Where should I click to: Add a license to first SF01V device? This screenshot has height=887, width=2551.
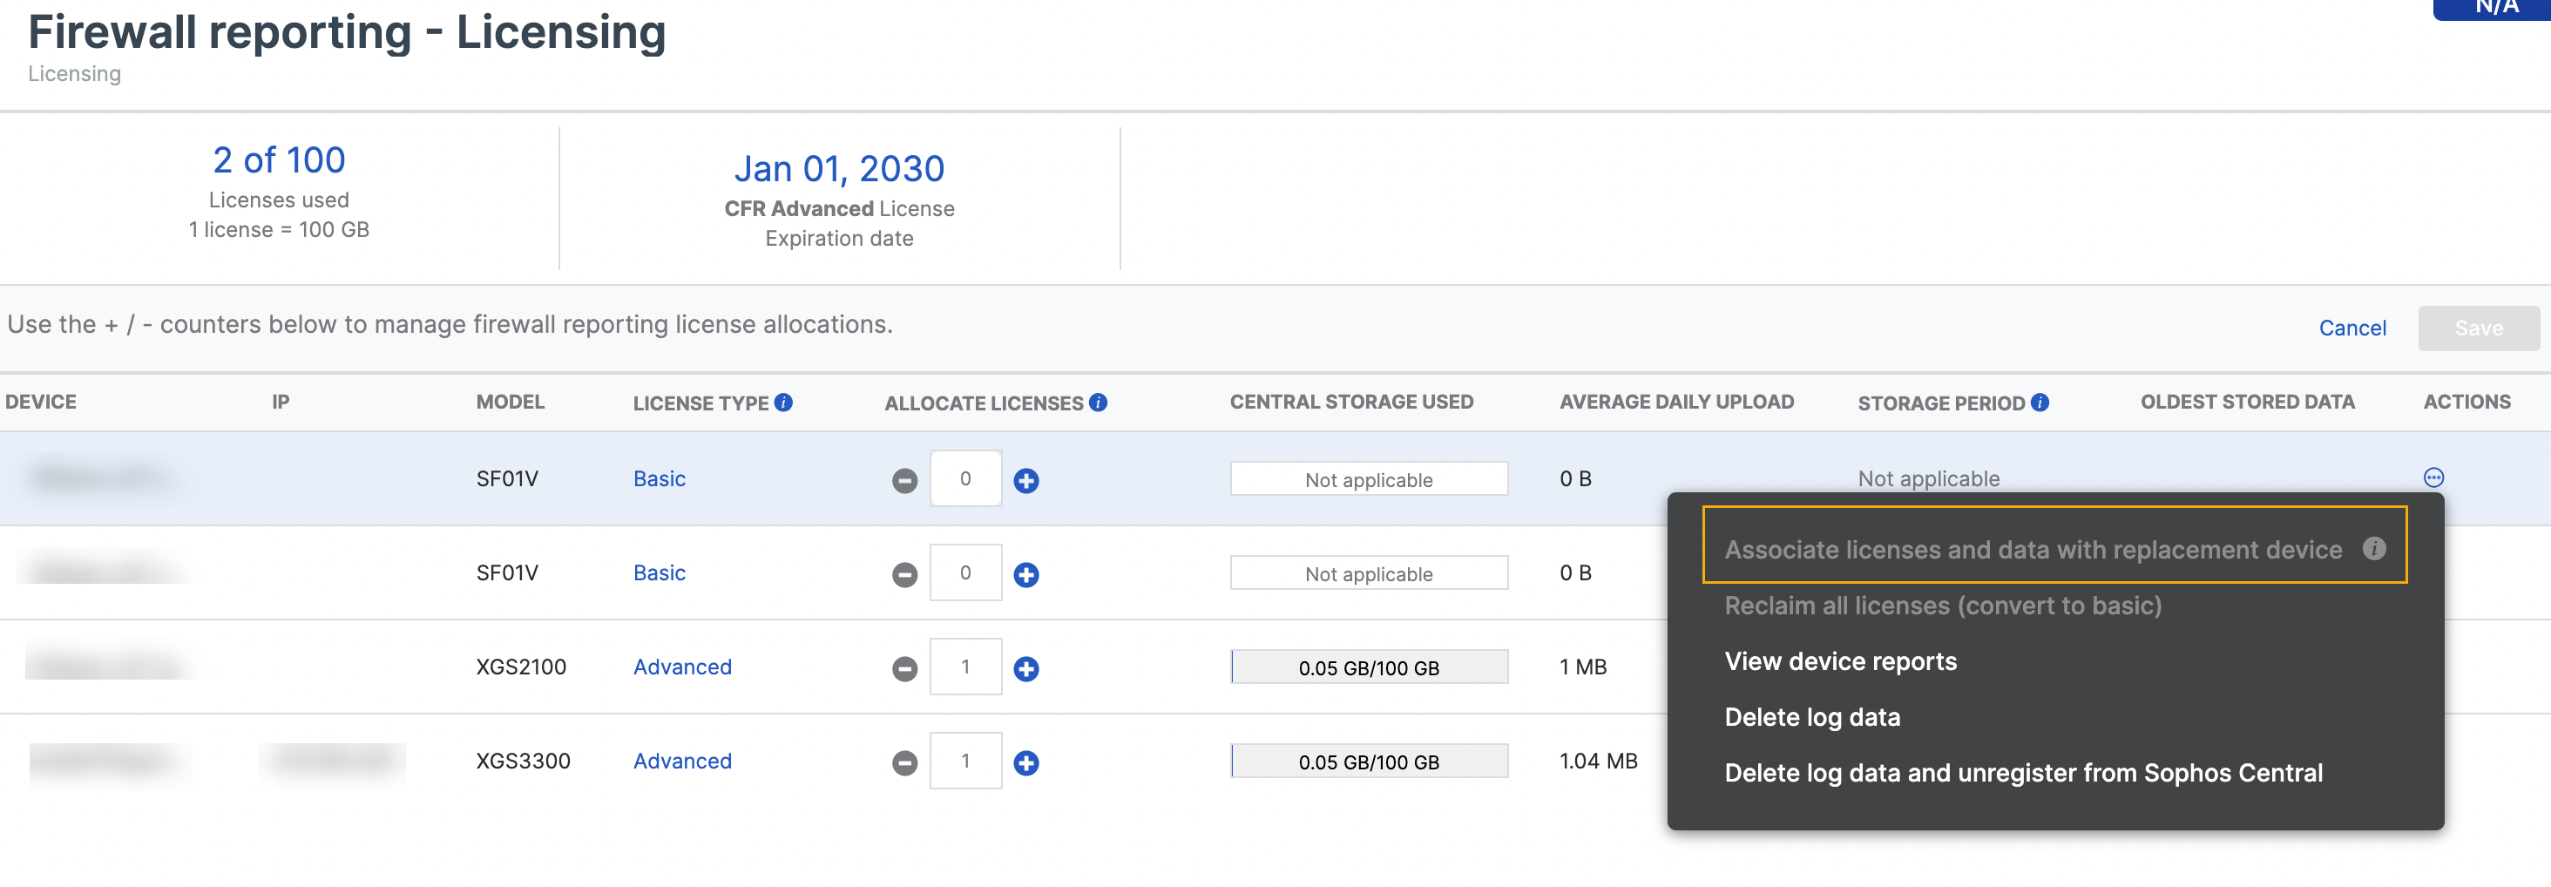click(1026, 480)
